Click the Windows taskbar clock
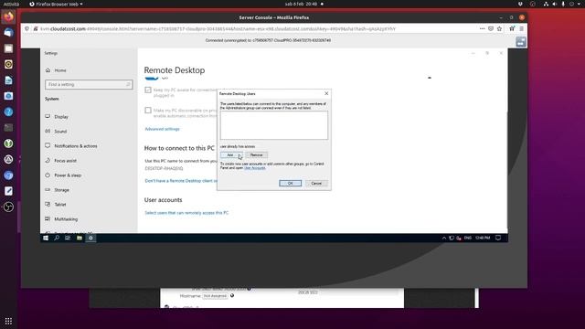This screenshot has width=585, height=329. coord(483,238)
